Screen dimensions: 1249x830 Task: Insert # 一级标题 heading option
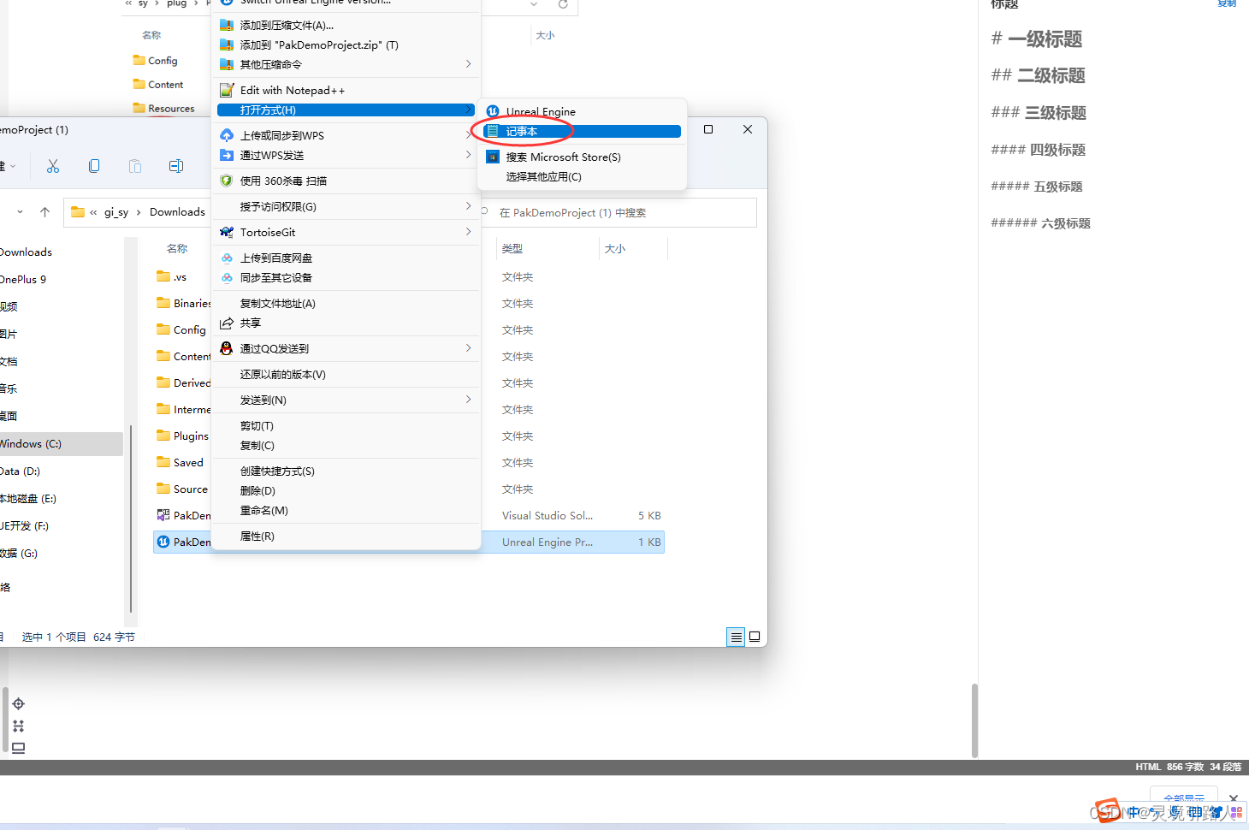coord(1037,39)
